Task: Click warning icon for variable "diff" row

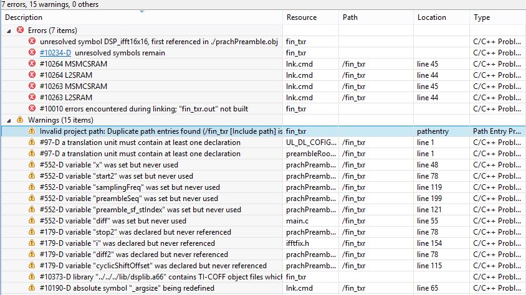Action: click(x=32, y=221)
